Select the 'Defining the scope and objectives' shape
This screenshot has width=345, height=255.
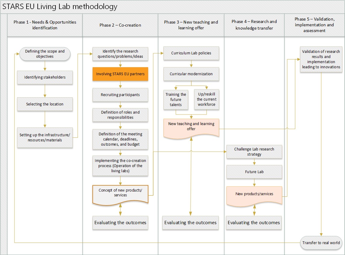tap(45, 54)
